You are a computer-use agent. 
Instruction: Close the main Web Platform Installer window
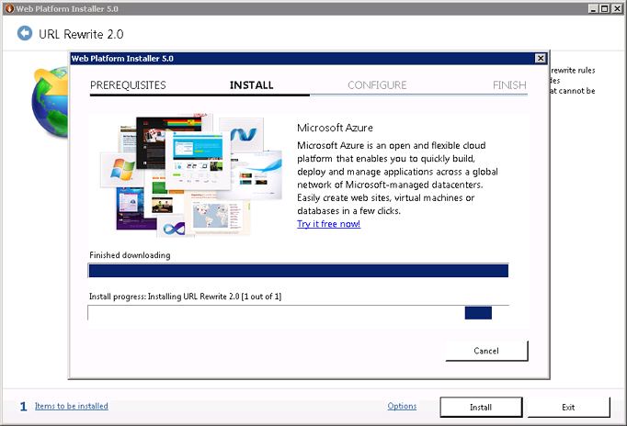pyautogui.click(x=617, y=8)
